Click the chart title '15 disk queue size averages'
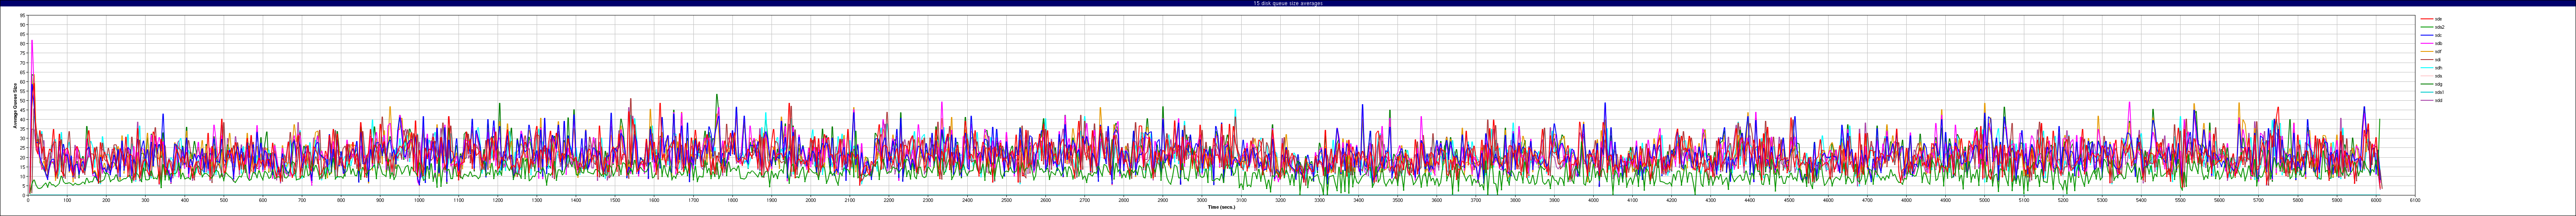 pos(1288,3)
